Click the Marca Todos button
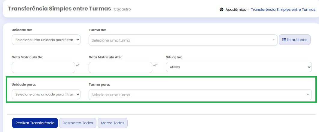The image size is (319, 132). pyautogui.click(x=113, y=123)
